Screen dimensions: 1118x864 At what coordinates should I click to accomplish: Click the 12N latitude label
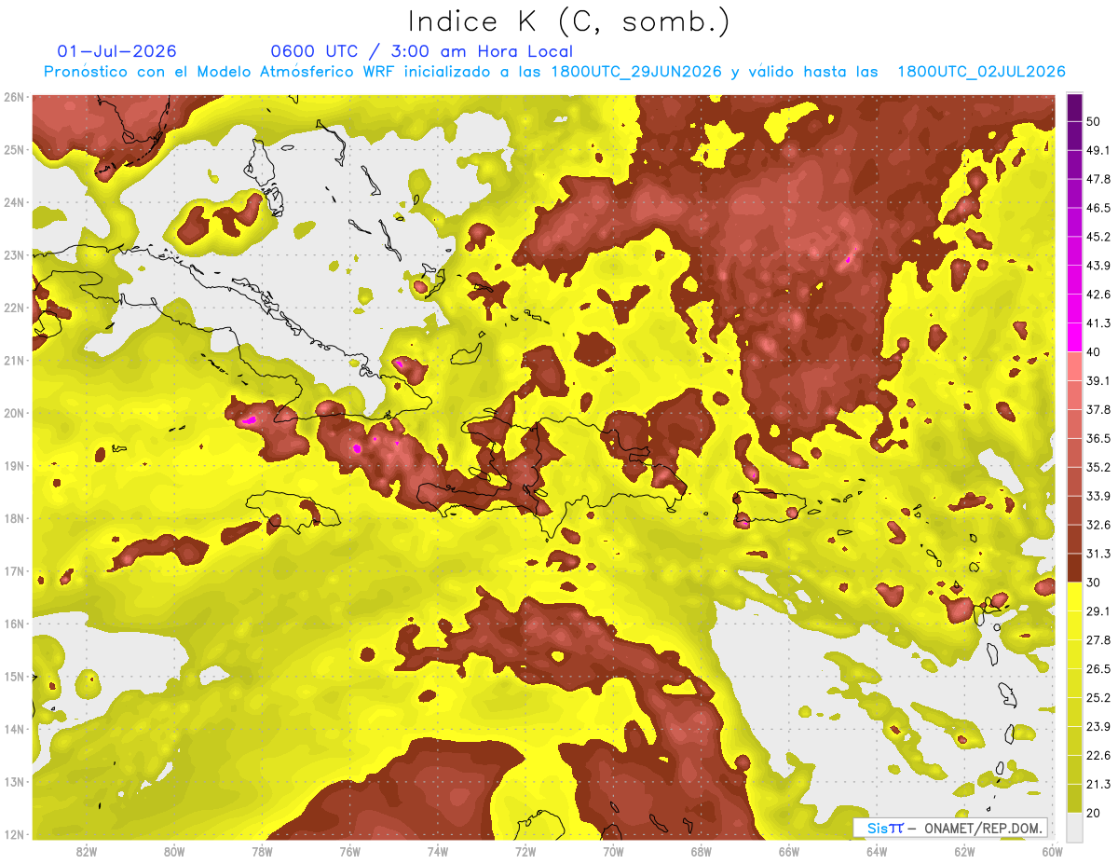pyautogui.click(x=13, y=834)
